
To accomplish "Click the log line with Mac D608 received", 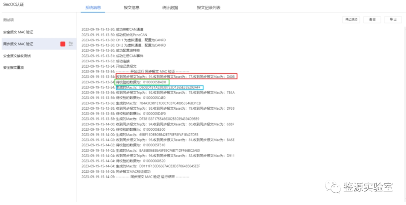I will click(176, 77).
